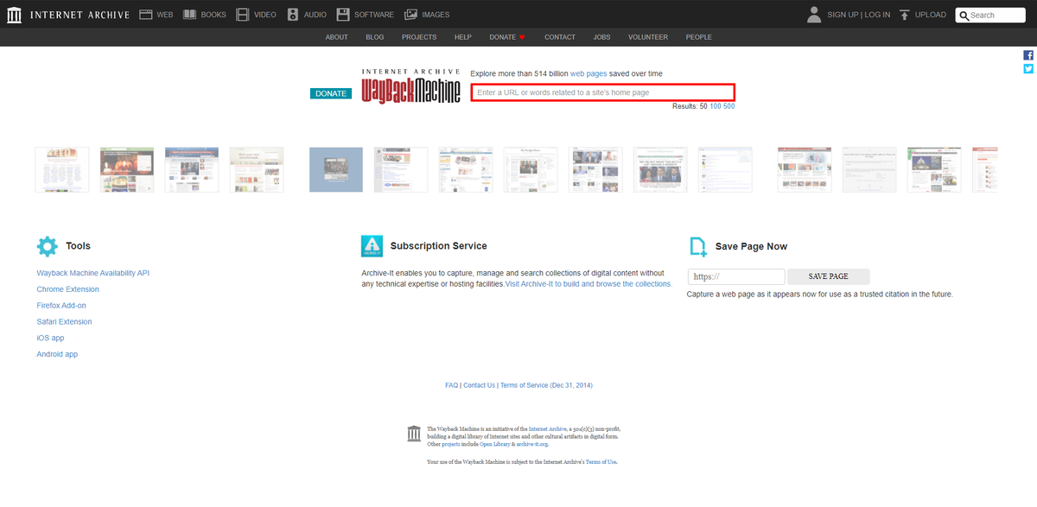Image resolution: width=1037 pixels, height=507 pixels.
Task: Open the PEOPLE menu item
Action: (x=699, y=37)
